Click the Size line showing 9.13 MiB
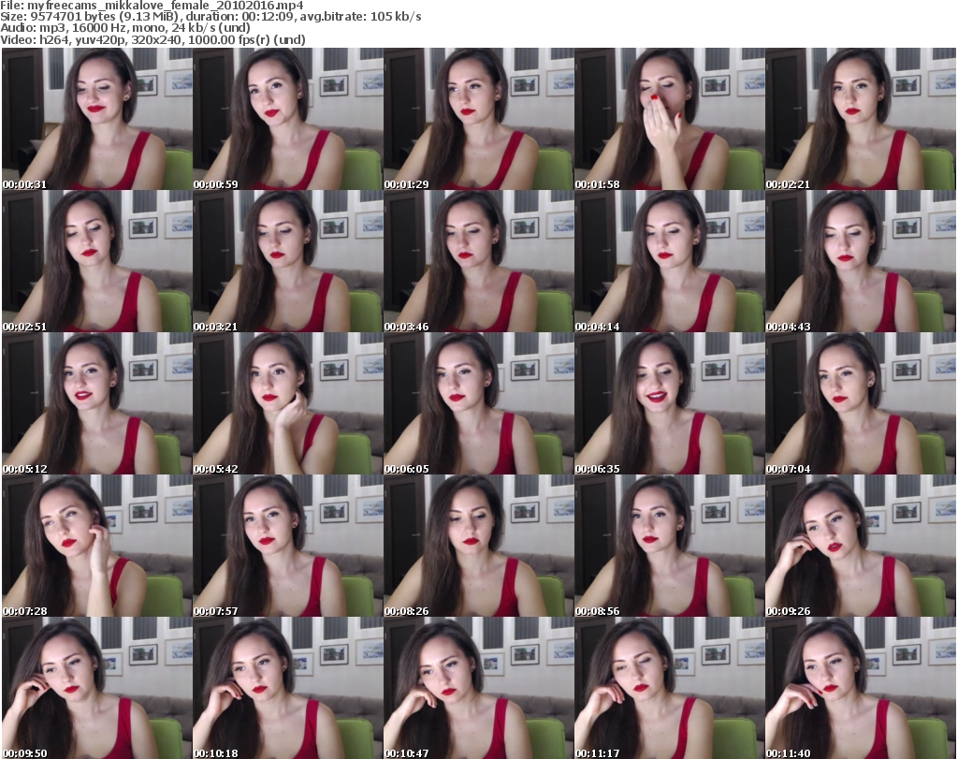The height and width of the screenshot is (759, 958). pos(210,17)
